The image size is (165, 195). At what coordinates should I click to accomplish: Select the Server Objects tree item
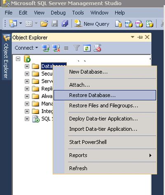pos(47,81)
